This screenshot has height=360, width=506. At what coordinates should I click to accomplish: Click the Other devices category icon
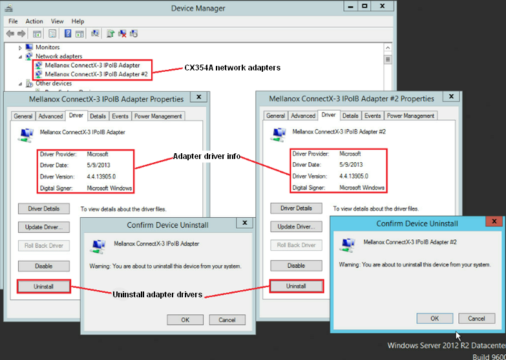[29, 83]
